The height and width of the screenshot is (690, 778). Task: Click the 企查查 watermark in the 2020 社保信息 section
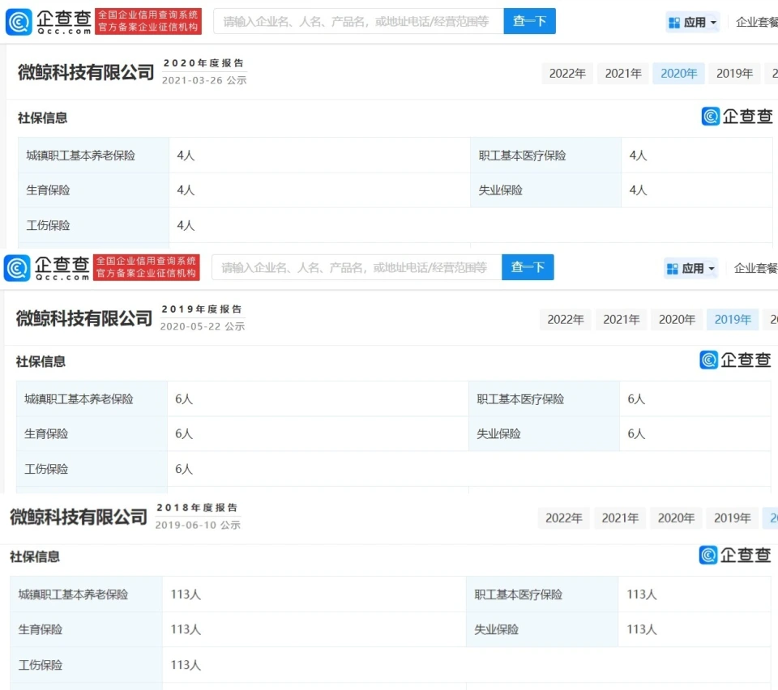737,117
